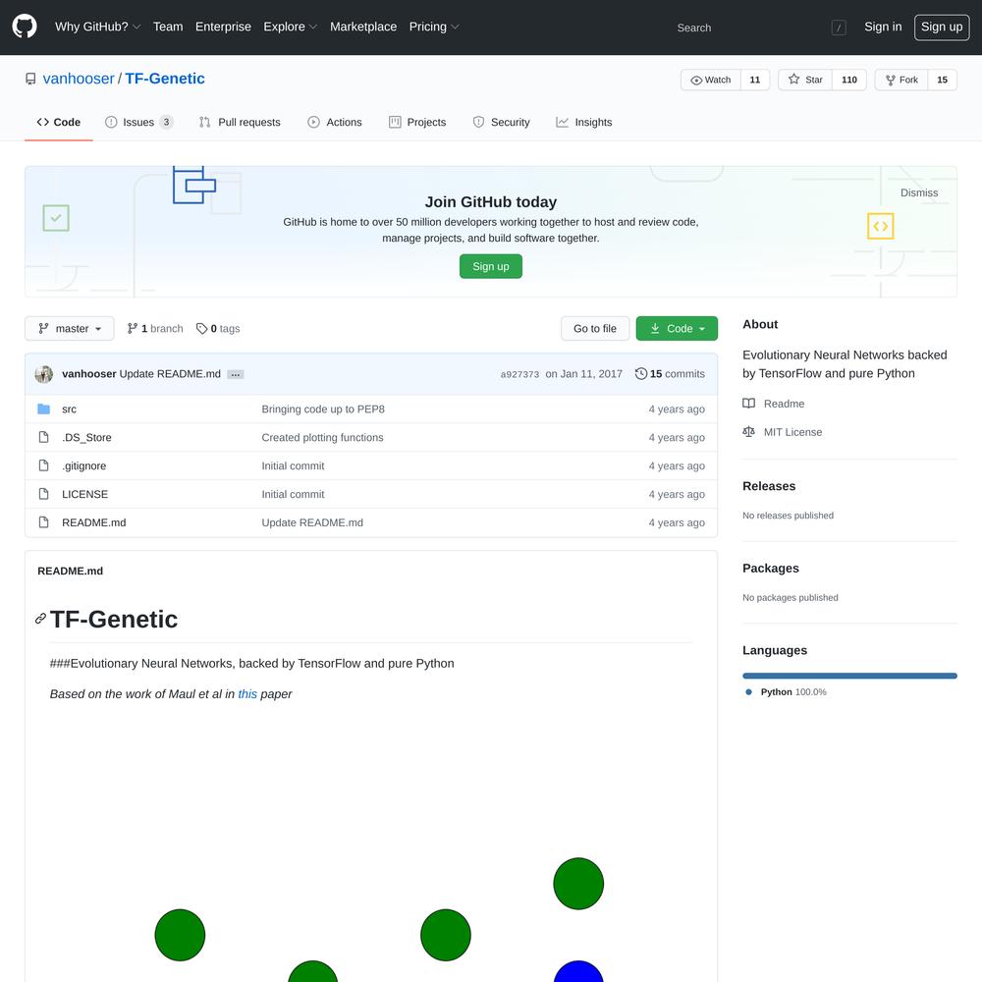
Task: Click the src folder icon
Action: 44,409
